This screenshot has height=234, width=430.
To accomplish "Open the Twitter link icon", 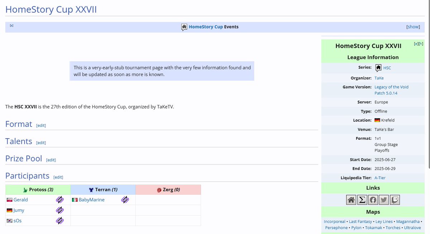I will coord(384,200).
